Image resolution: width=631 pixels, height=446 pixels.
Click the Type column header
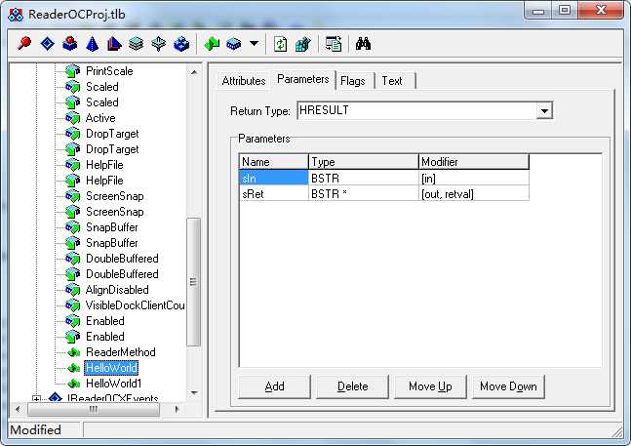pos(364,162)
